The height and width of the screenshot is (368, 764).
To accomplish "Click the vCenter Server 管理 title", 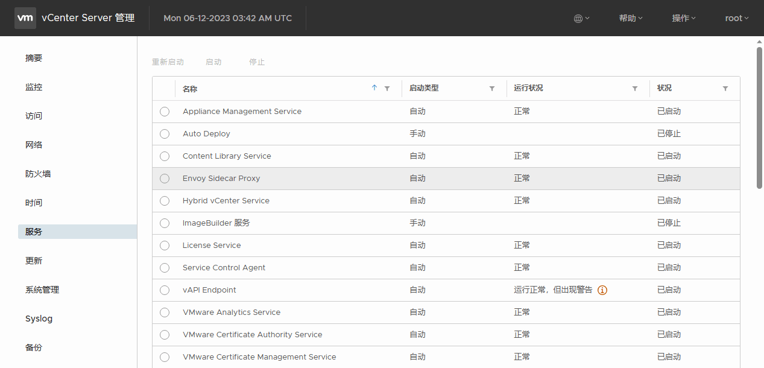I will click(88, 18).
